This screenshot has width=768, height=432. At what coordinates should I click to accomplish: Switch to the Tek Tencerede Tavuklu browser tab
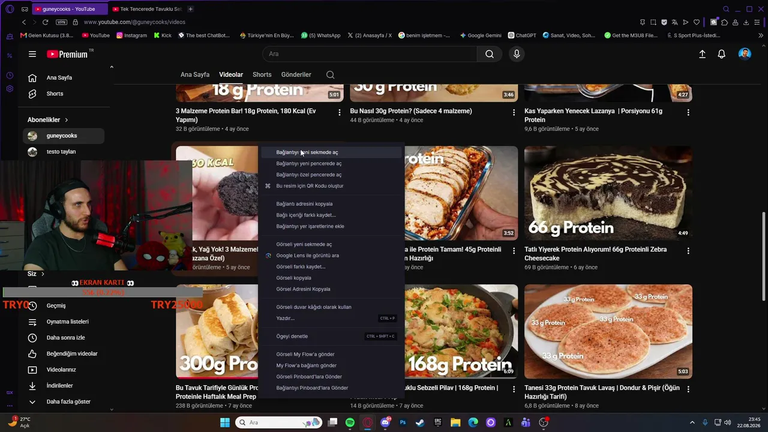click(147, 9)
